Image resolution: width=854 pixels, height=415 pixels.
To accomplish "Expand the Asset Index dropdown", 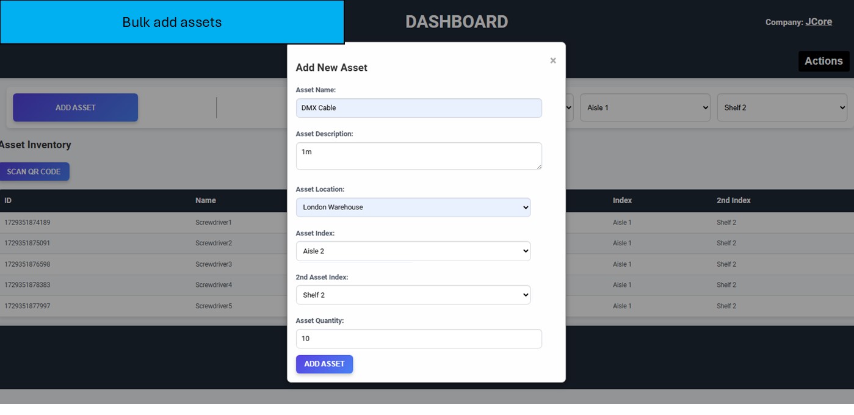I will tap(413, 251).
